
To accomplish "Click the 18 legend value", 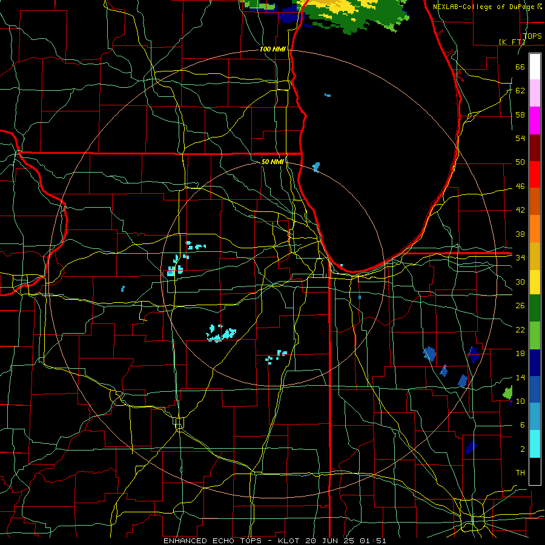I will pyautogui.click(x=520, y=354).
